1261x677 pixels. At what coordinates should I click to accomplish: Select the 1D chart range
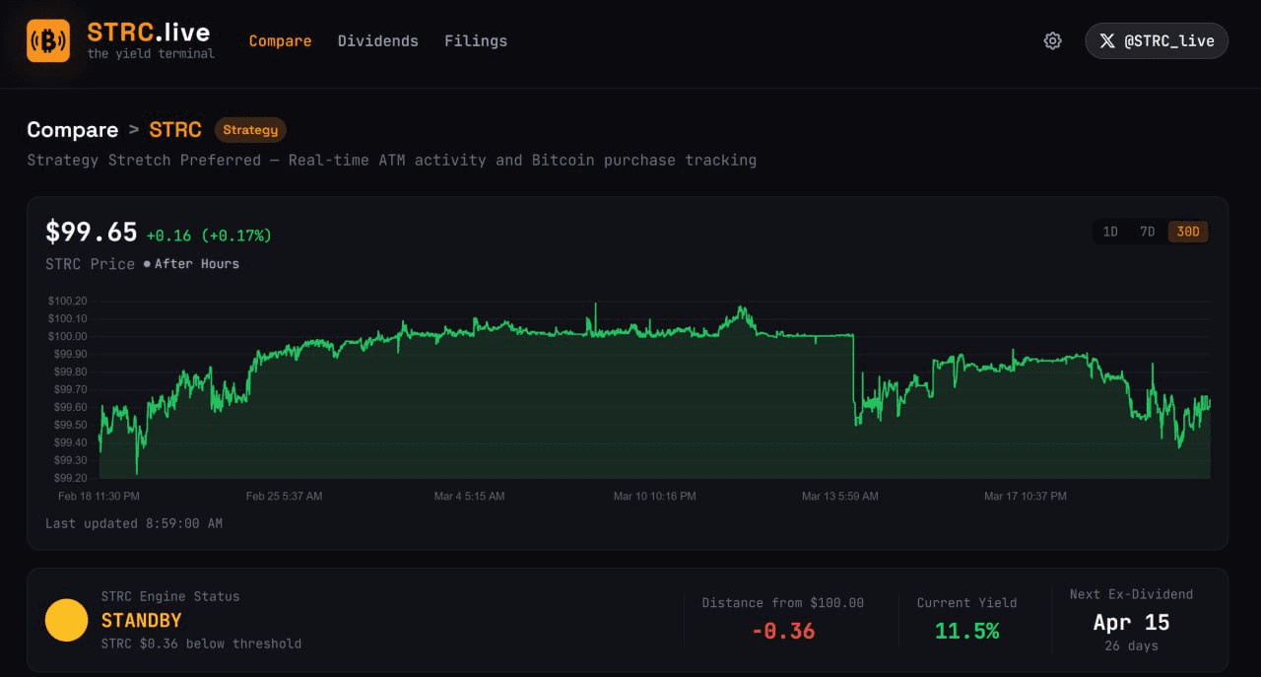1110,233
